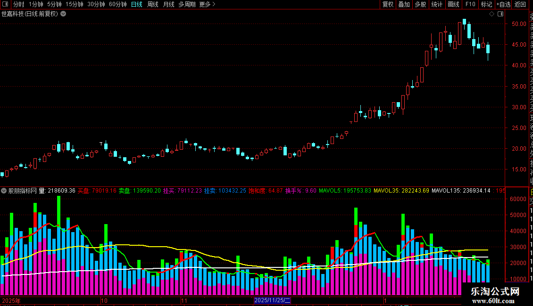
Task: Open the dropdown next to 世嘉科技 title
Action: coord(63,14)
